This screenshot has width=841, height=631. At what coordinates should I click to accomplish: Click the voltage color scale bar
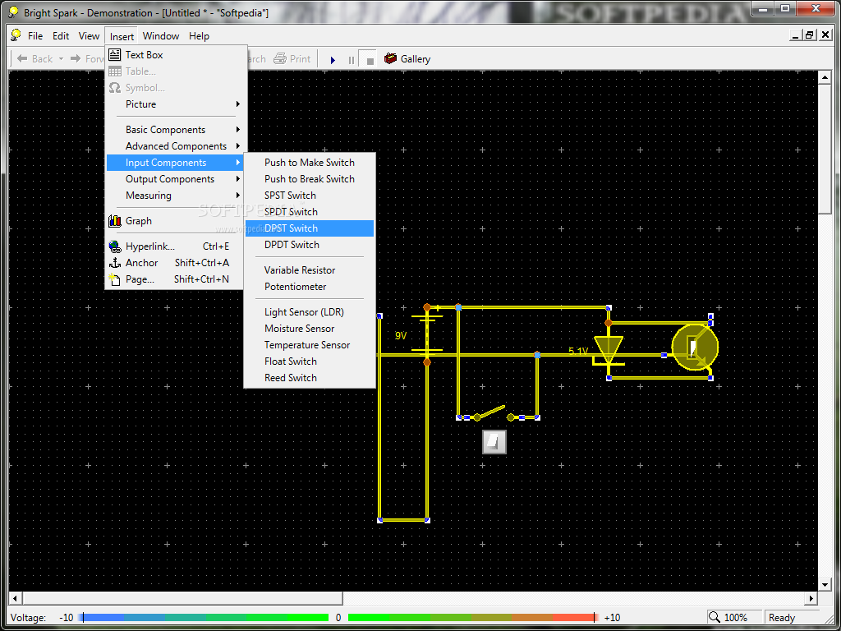pyautogui.click(x=339, y=618)
